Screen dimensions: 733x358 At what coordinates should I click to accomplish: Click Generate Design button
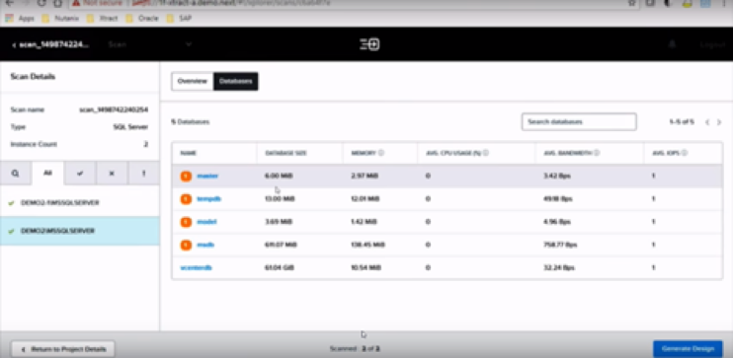coord(688,349)
